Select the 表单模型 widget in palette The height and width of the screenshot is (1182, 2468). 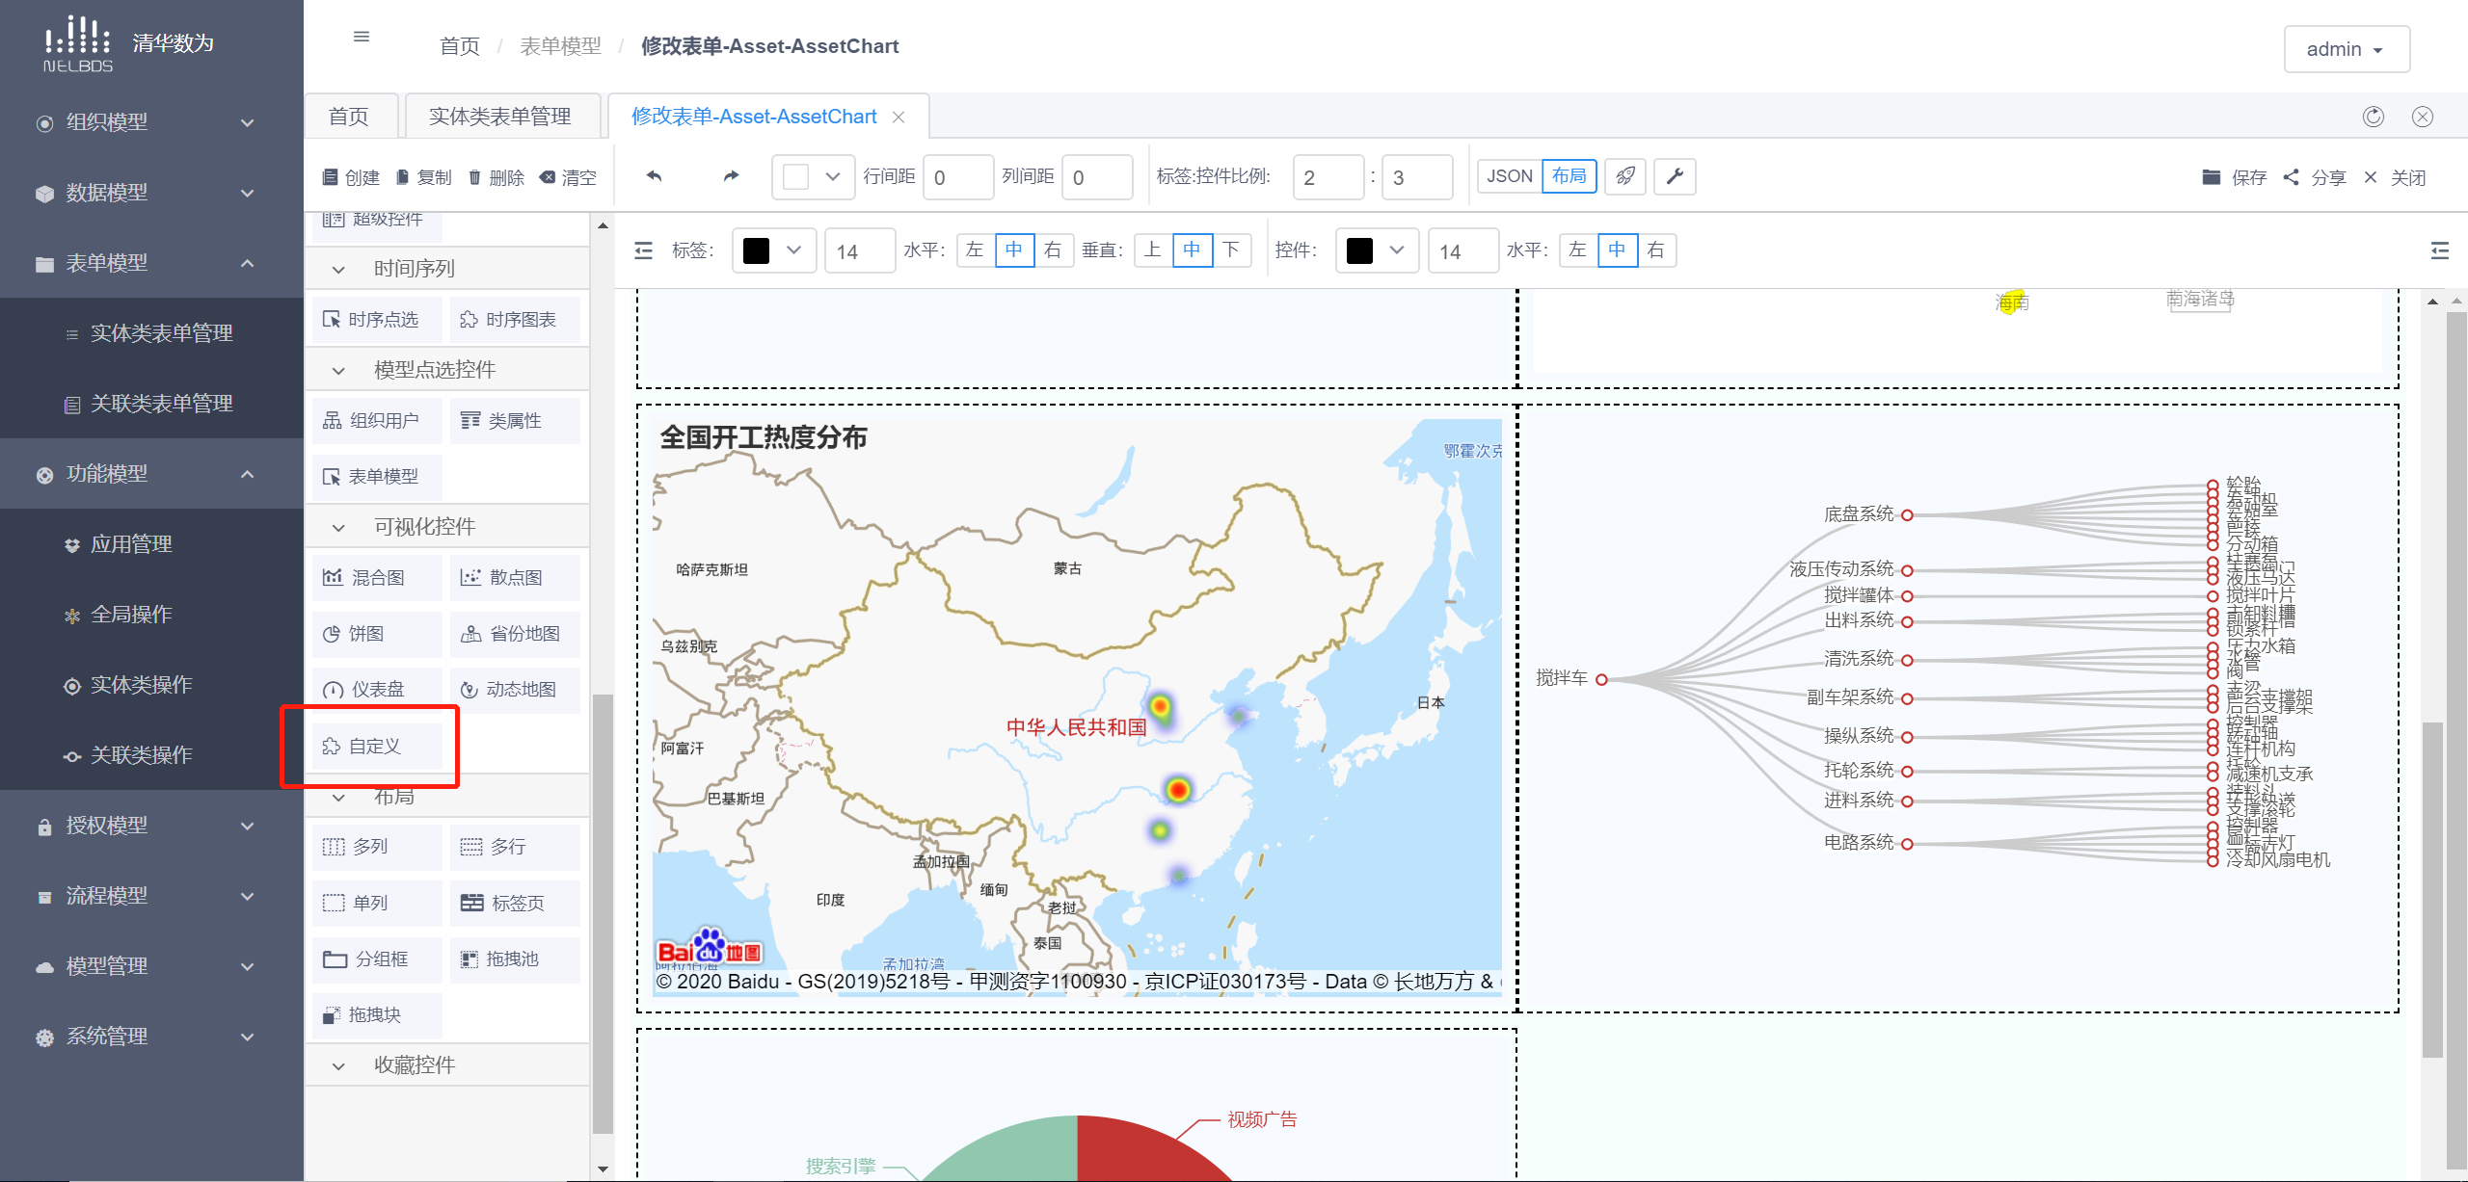coord(377,476)
